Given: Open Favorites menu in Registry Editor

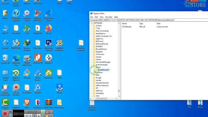Looking at the screenshot, I should tap(109, 17).
